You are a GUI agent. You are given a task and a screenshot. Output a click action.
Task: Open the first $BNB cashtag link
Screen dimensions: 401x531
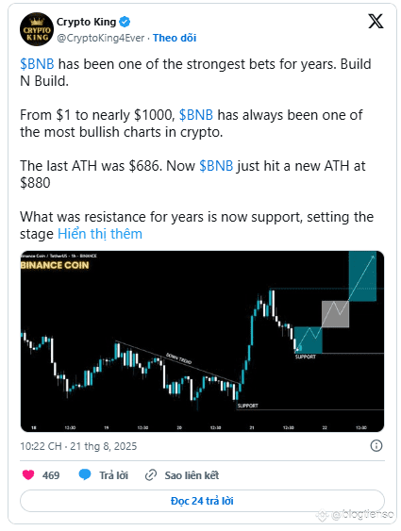[x=37, y=64]
